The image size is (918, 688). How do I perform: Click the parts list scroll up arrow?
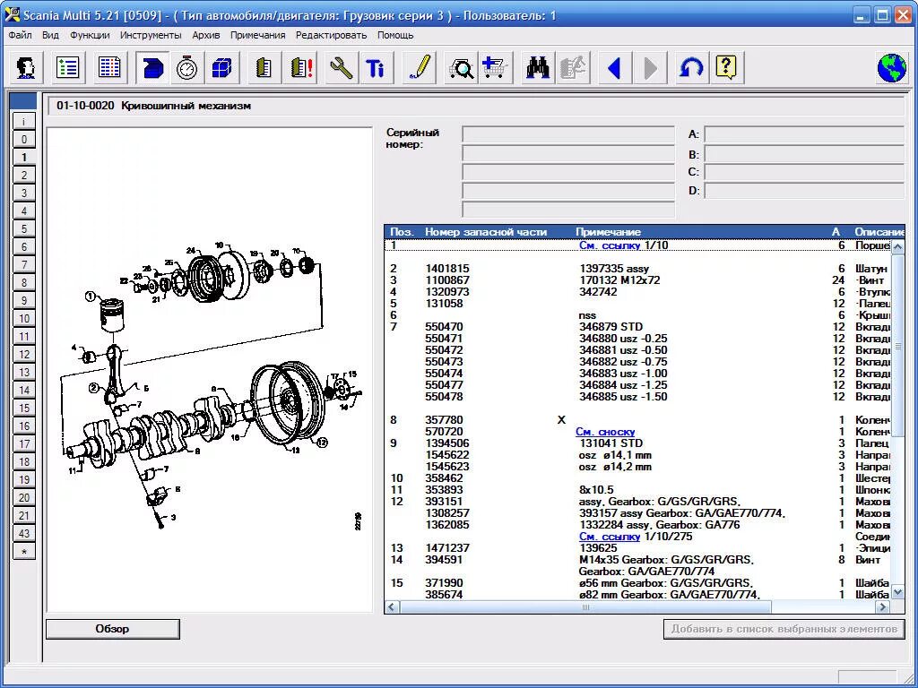(x=897, y=247)
